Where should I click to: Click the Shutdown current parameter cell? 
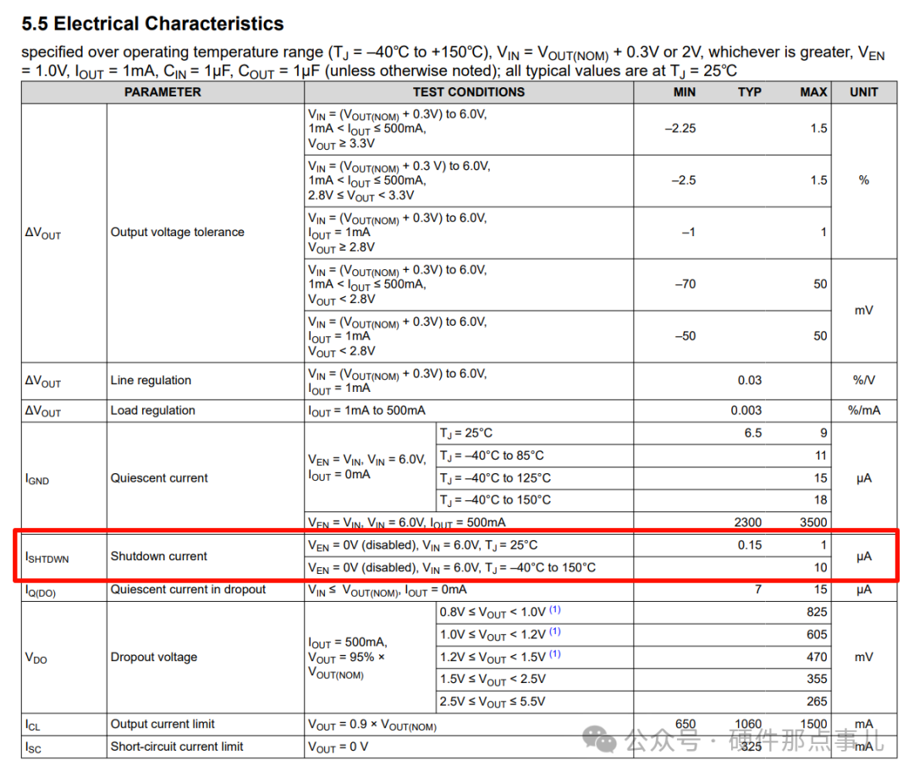coord(158,557)
